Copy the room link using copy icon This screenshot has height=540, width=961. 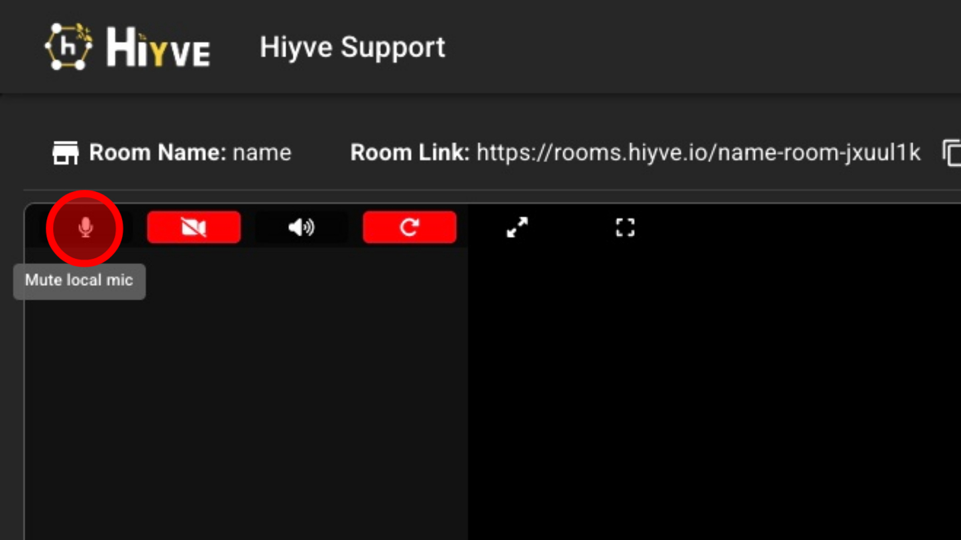coord(952,153)
